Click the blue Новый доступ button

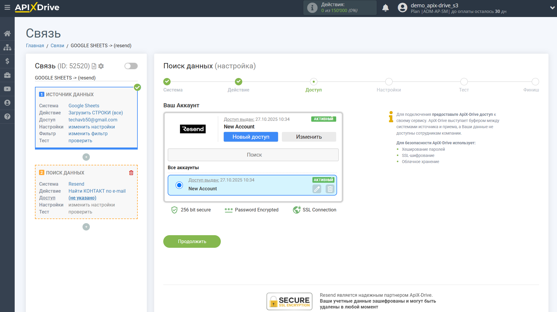pos(251,137)
